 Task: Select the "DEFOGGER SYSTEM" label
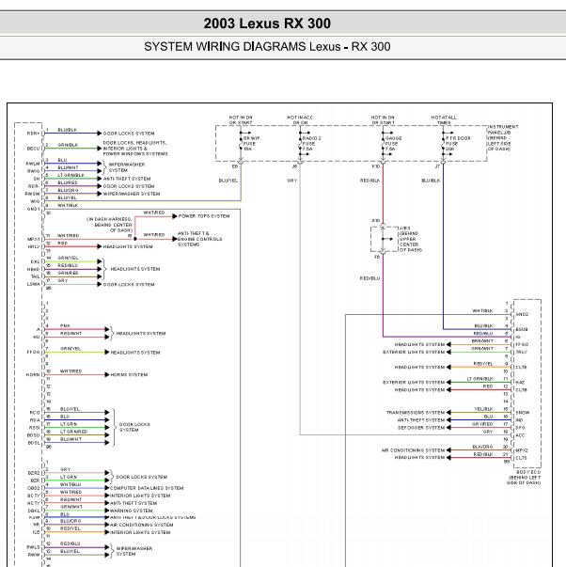coord(421,428)
